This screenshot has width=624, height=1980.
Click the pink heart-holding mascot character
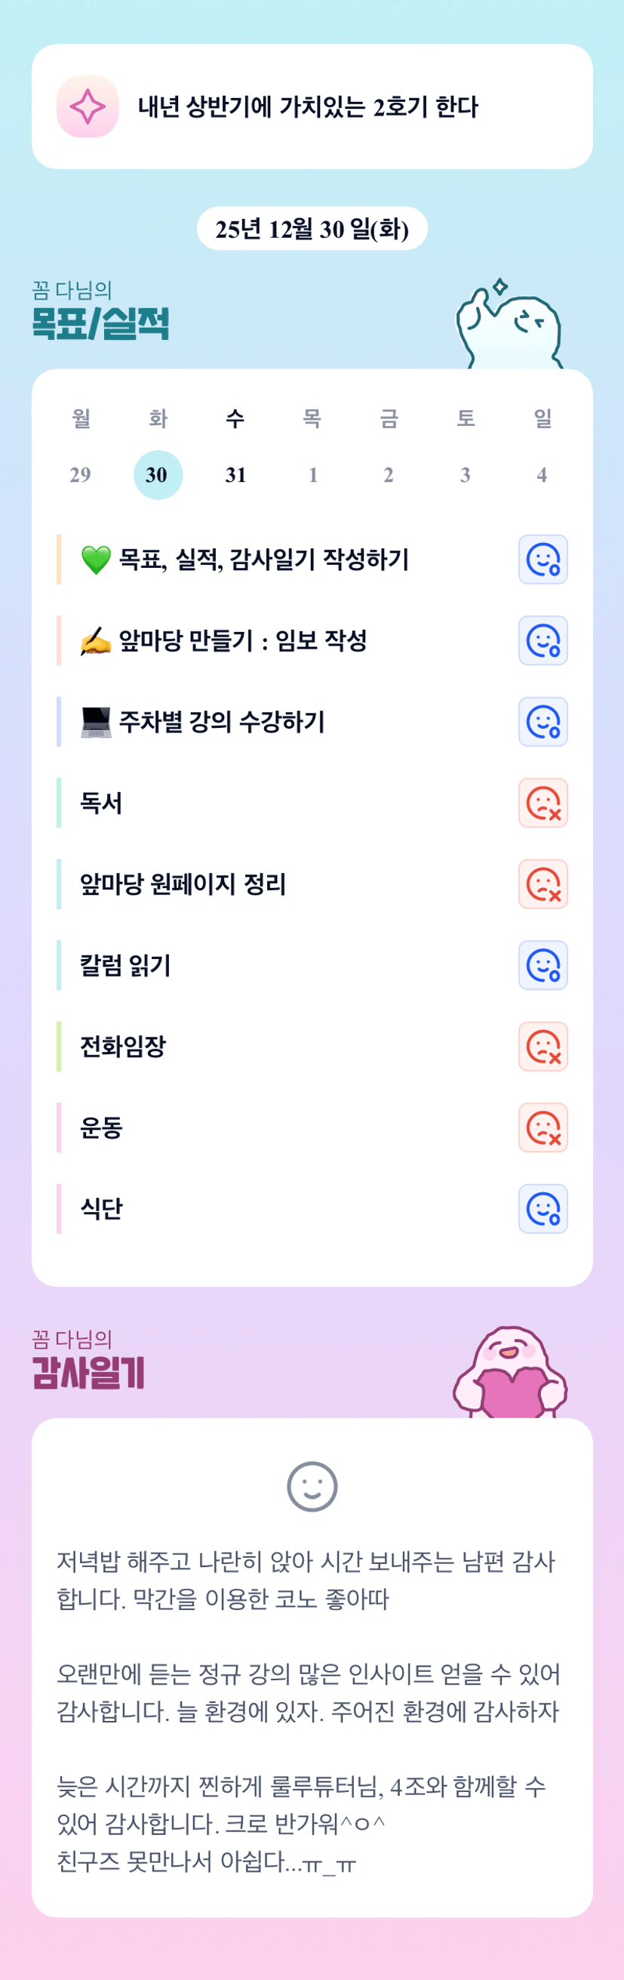click(510, 1374)
